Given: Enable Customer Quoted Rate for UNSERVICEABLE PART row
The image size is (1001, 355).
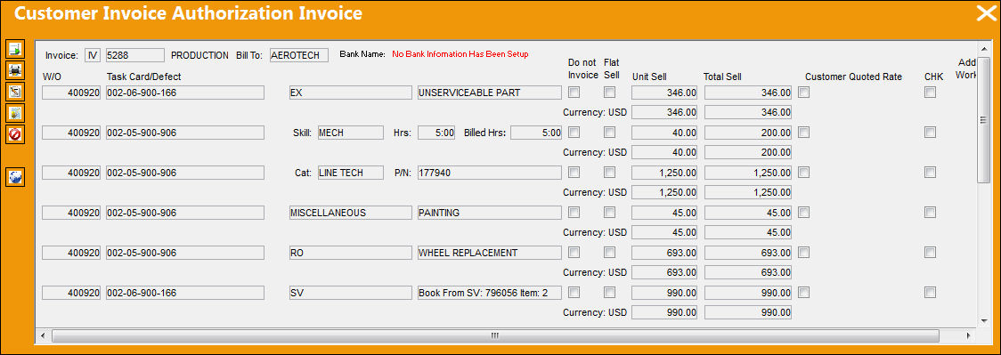Looking at the screenshot, I should point(803,93).
